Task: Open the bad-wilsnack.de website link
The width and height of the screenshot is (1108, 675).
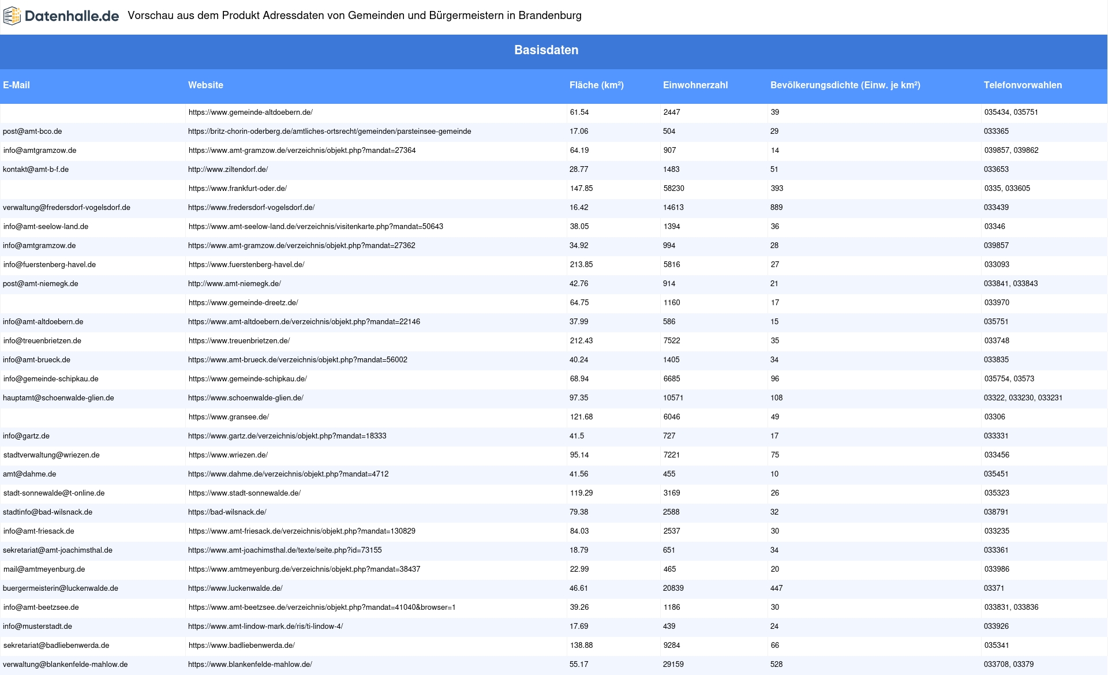Action: (x=227, y=512)
